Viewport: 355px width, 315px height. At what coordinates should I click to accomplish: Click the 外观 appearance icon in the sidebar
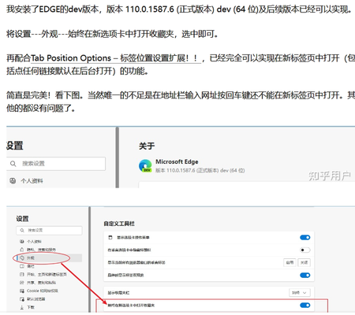point(22,258)
